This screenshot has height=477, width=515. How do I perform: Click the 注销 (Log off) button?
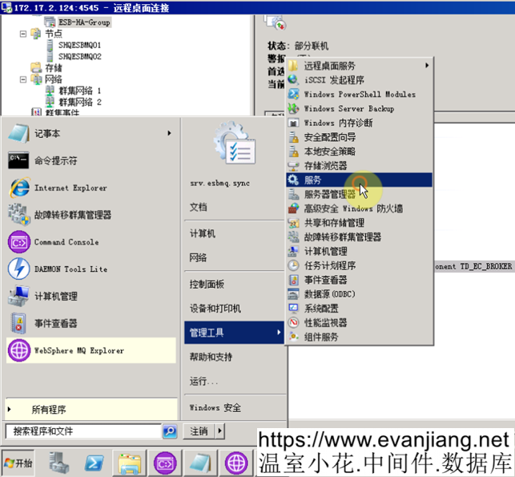coord(198,431)
